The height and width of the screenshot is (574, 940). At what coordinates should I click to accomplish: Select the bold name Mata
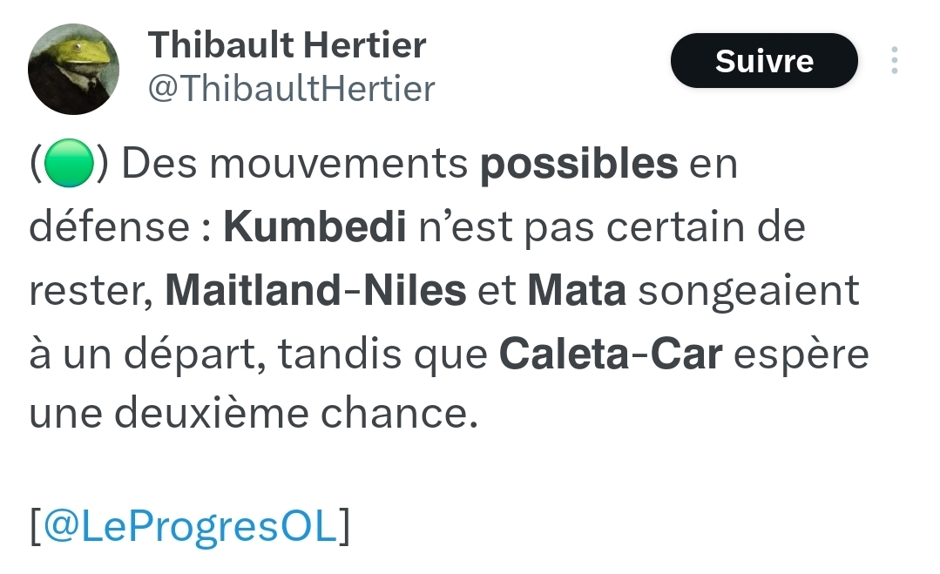tap(577, 291)
